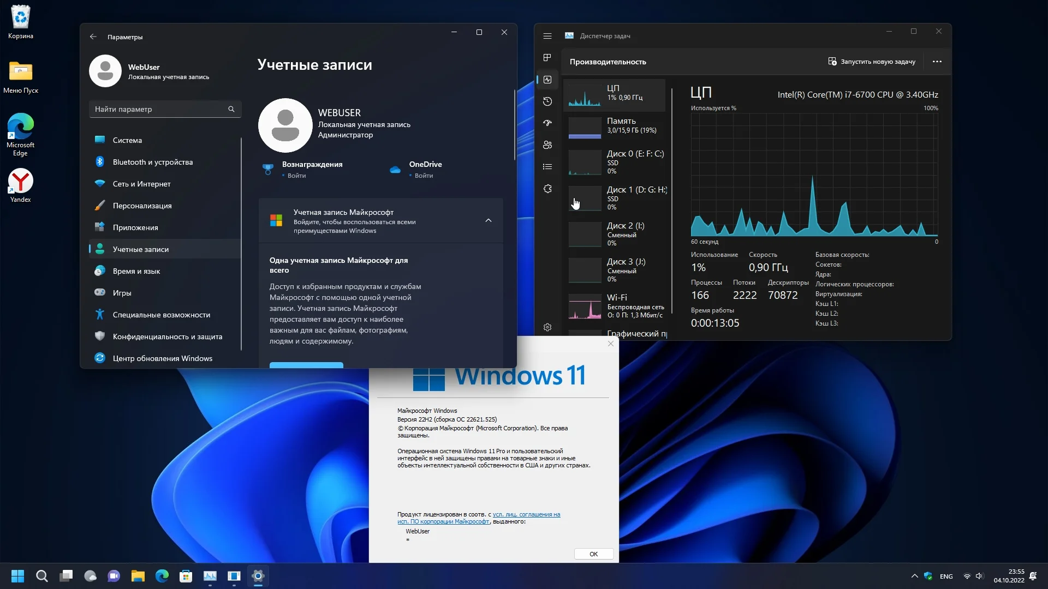Click the Settings content vertical scrollbar
Screen dimensions: 1048x589
(514, 125)
